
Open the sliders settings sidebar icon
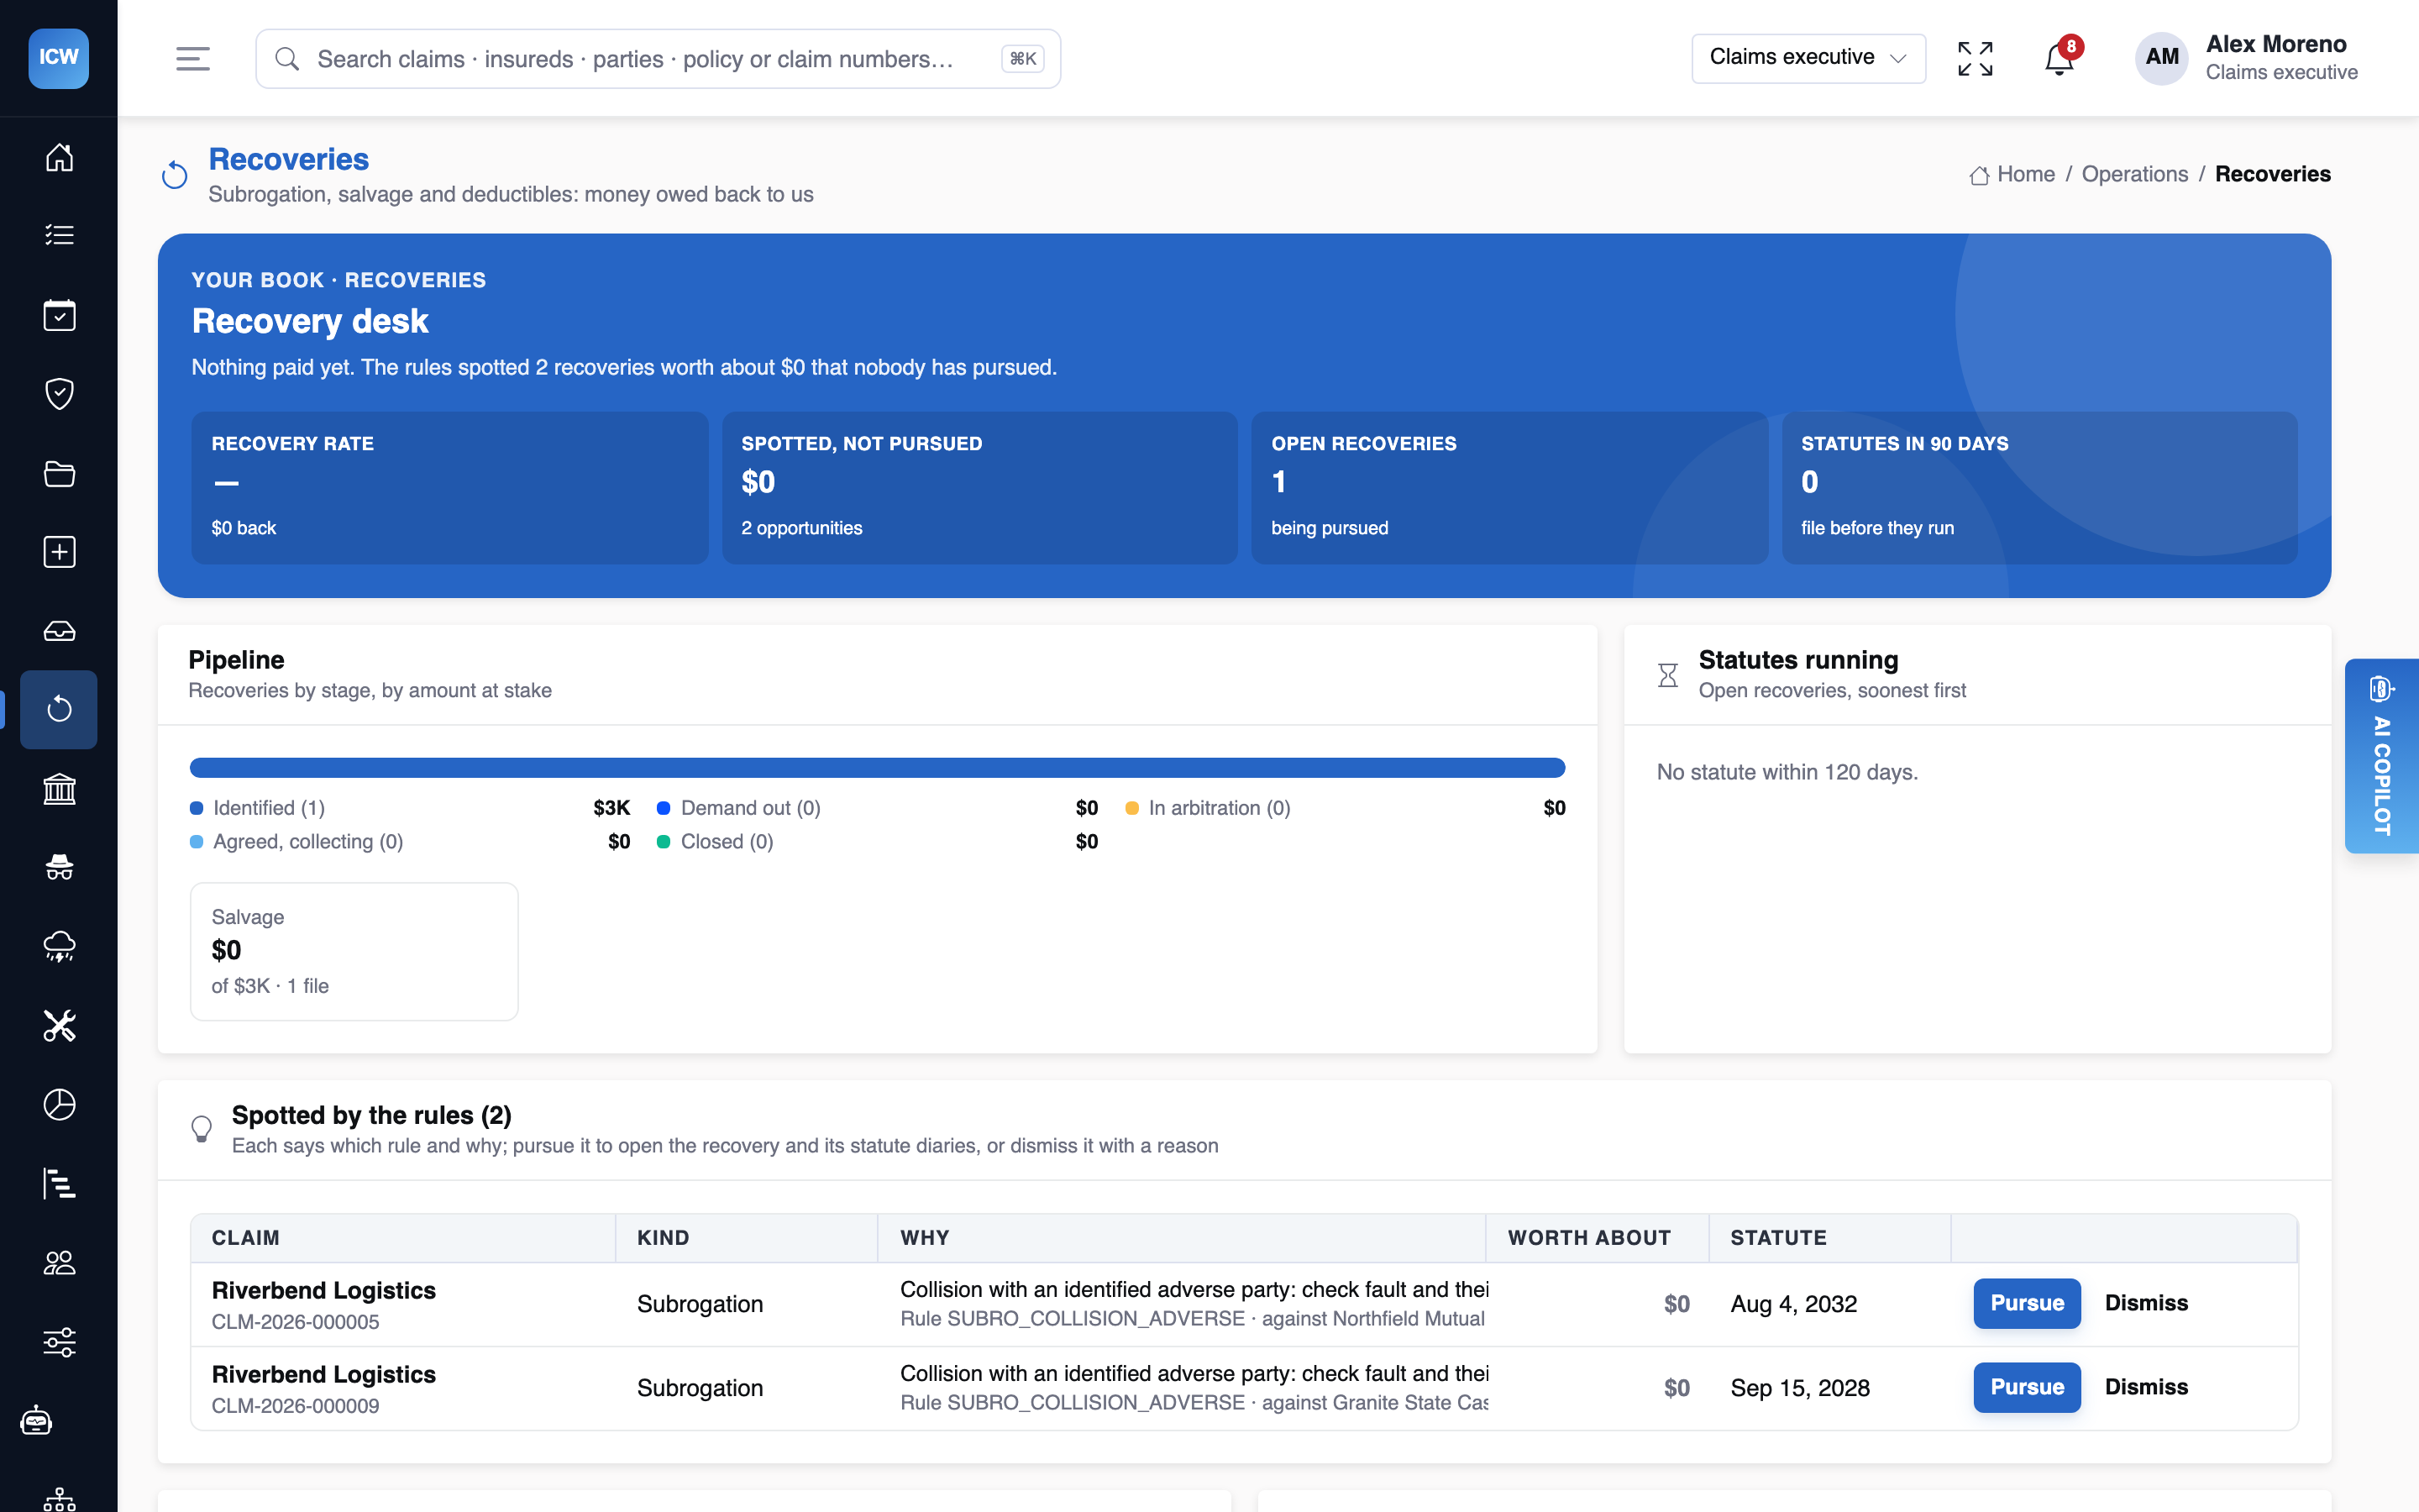[x=59, y=1341]
